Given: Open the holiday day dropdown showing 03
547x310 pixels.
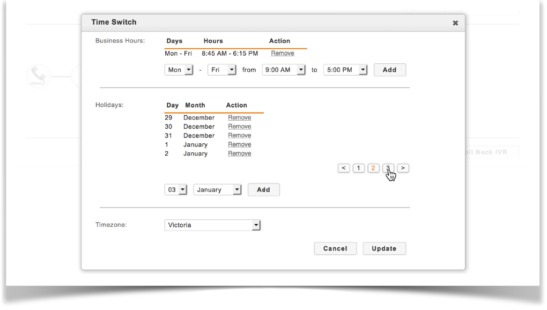Looking at the screenshot, I should point(175,190).
